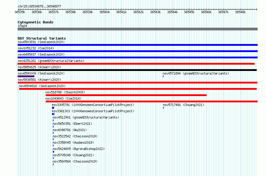Select the red bar of nsv1049643
The height and width of the screenshot is (176, 266).
coord(152,101)
